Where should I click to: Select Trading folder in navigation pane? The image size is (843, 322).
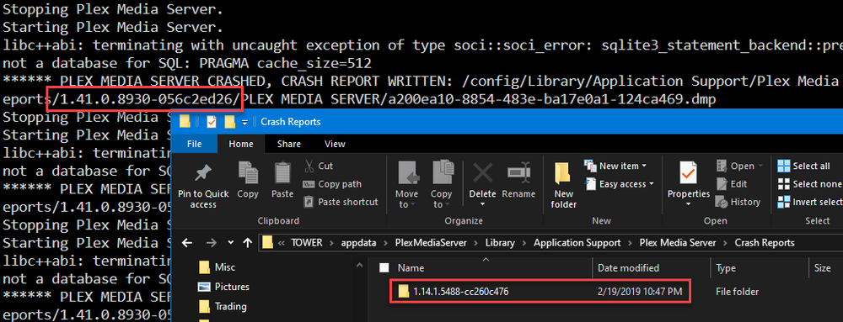[x=223, y=307]
